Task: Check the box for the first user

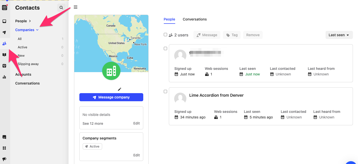Action: click(x=165, y=48)
